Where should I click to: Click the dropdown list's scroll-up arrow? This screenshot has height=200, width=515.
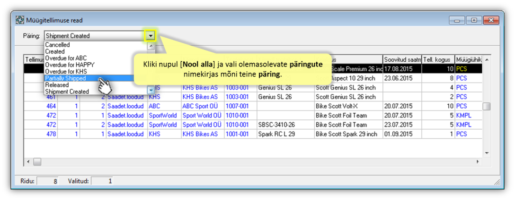[151, 46]
